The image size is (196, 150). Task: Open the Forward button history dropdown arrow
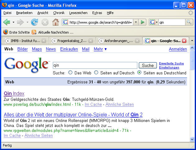pyautogui.click(x=27, y=22)
